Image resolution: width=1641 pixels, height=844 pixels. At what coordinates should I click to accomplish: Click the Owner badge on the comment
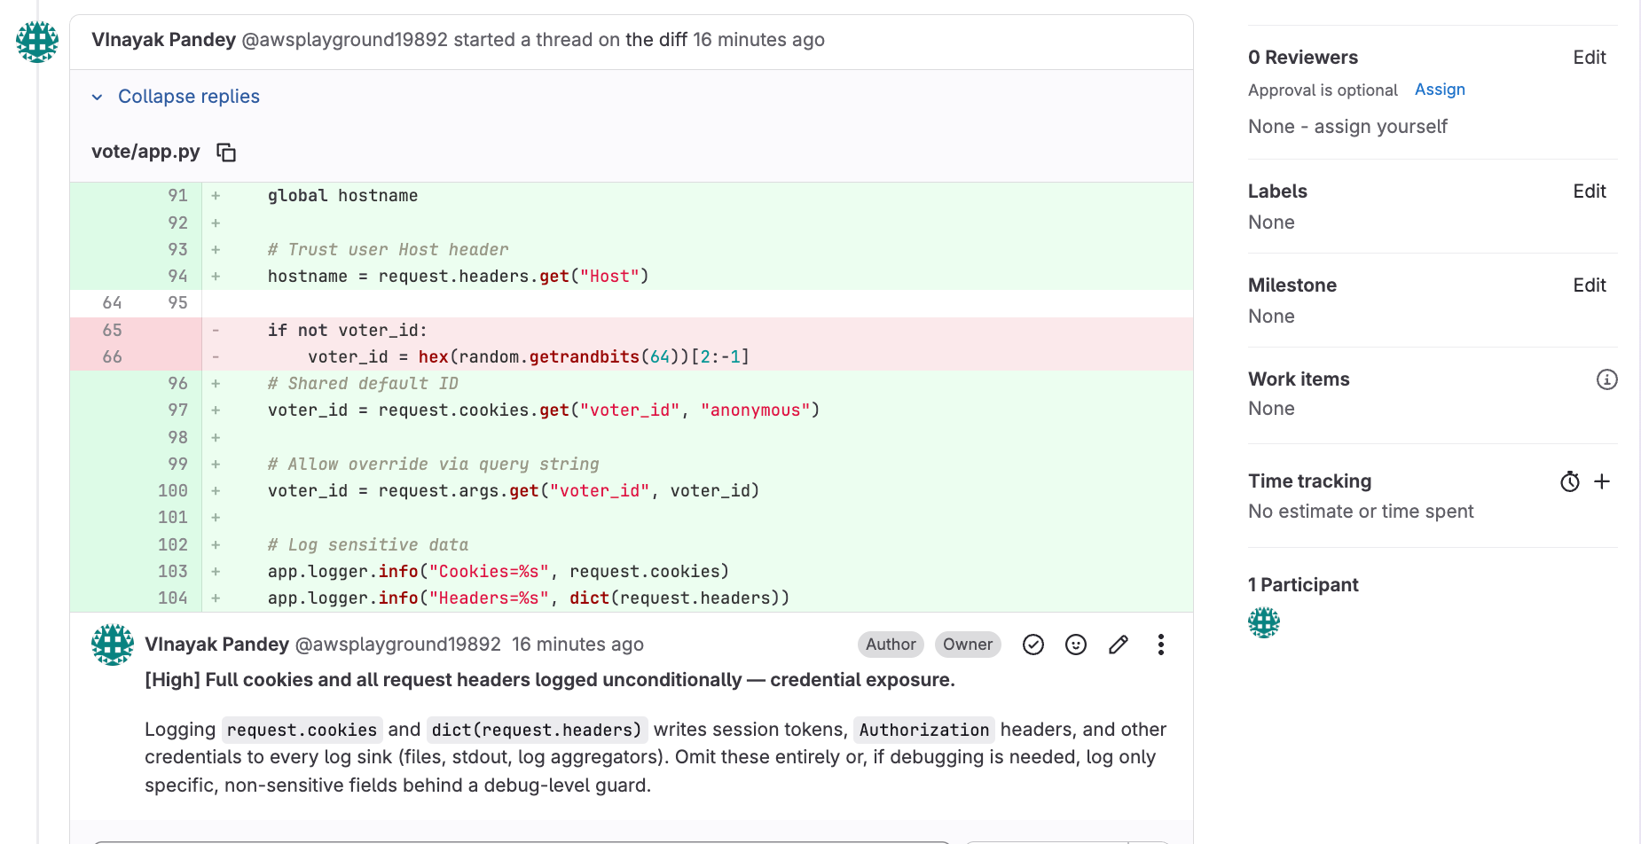[967, 645]
